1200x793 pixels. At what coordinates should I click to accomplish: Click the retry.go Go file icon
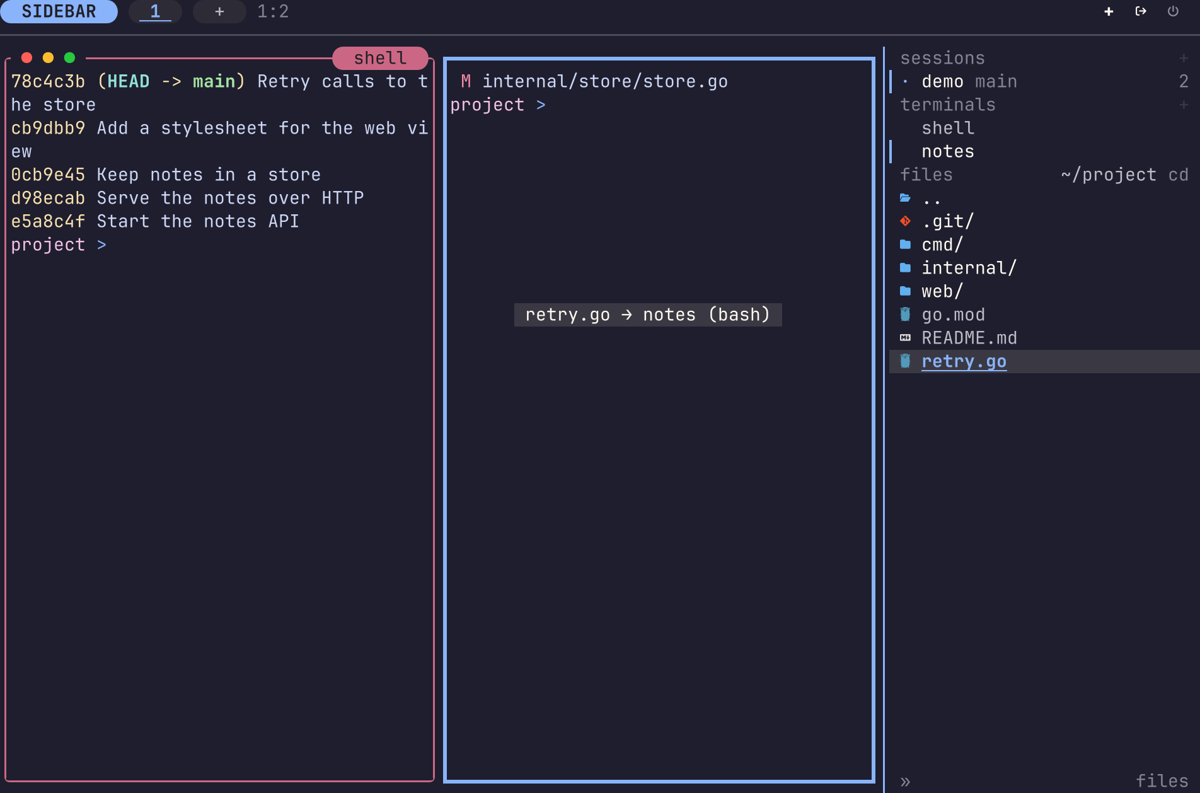pyautogui.click(x=905, y=361)
